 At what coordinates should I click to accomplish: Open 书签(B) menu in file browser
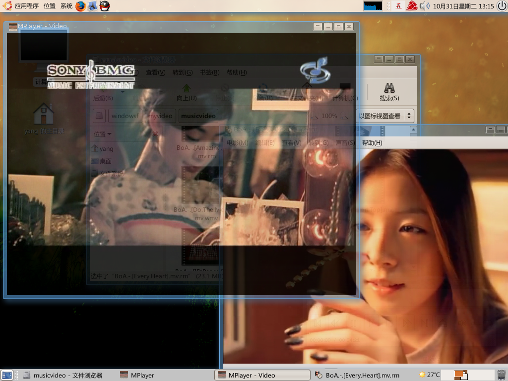tap(210, 72)
